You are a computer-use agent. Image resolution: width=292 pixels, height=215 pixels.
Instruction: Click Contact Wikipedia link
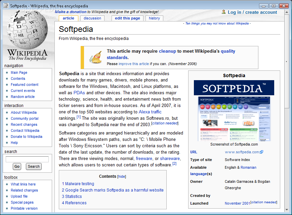click(x=25, y=130)
